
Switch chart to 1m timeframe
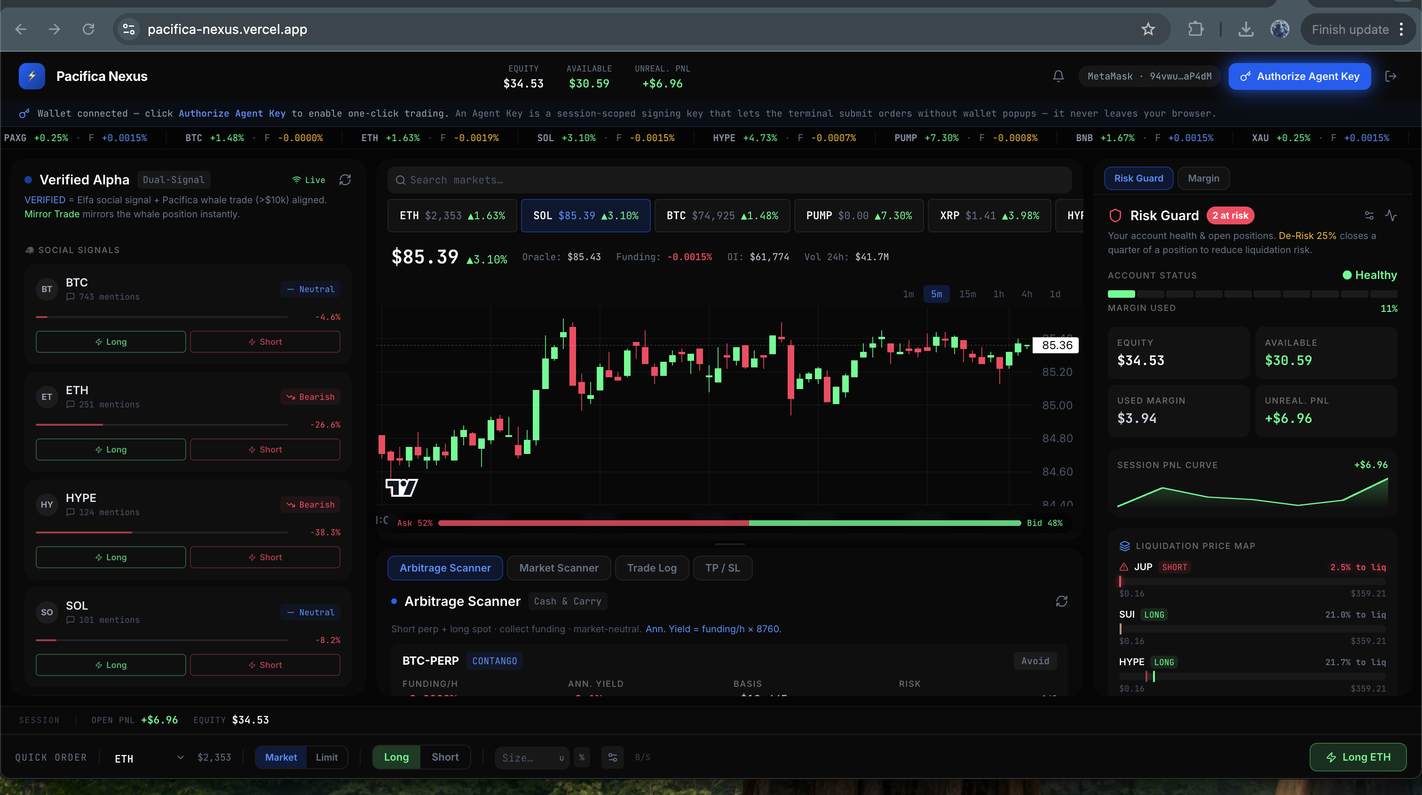click(x=908, y=294)
